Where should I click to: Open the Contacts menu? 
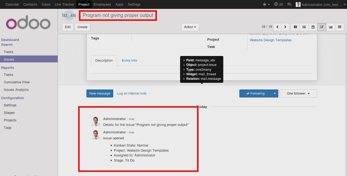30,4
